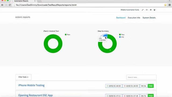This screenshot has height=97, width=172.
Task: Click the macOS green maximize window button
Action: 8,1
